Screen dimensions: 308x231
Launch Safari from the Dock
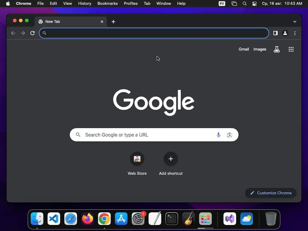coord(71,219)
